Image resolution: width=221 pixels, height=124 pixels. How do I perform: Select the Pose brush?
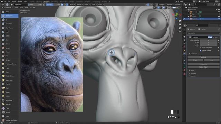click(x=10, y=88)
